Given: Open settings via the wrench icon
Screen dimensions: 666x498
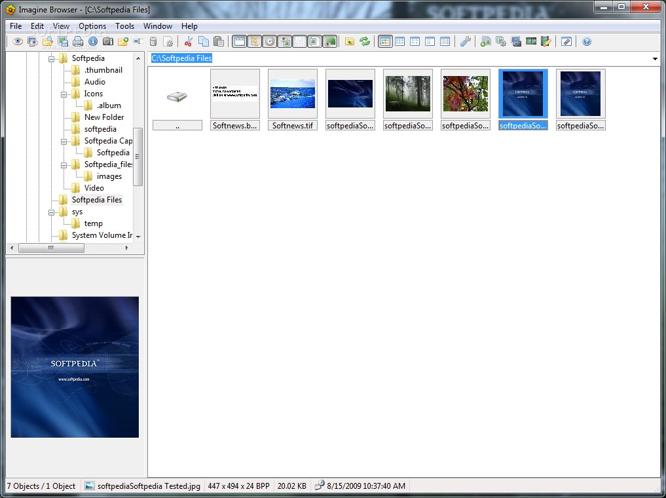Looking at the screenshot, I should tap(466, 42).
